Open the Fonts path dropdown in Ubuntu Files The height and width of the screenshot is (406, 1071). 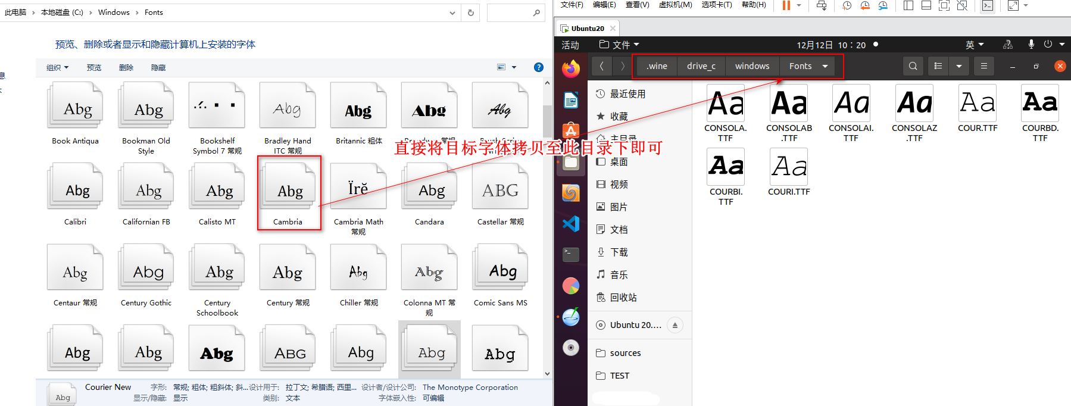[825, 66]
